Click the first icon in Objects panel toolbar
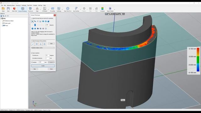This screenshot has height=113, width=201. [1, 16]
